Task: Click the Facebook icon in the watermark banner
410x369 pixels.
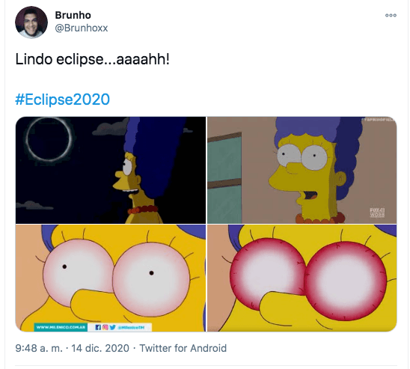Action: 98,327
